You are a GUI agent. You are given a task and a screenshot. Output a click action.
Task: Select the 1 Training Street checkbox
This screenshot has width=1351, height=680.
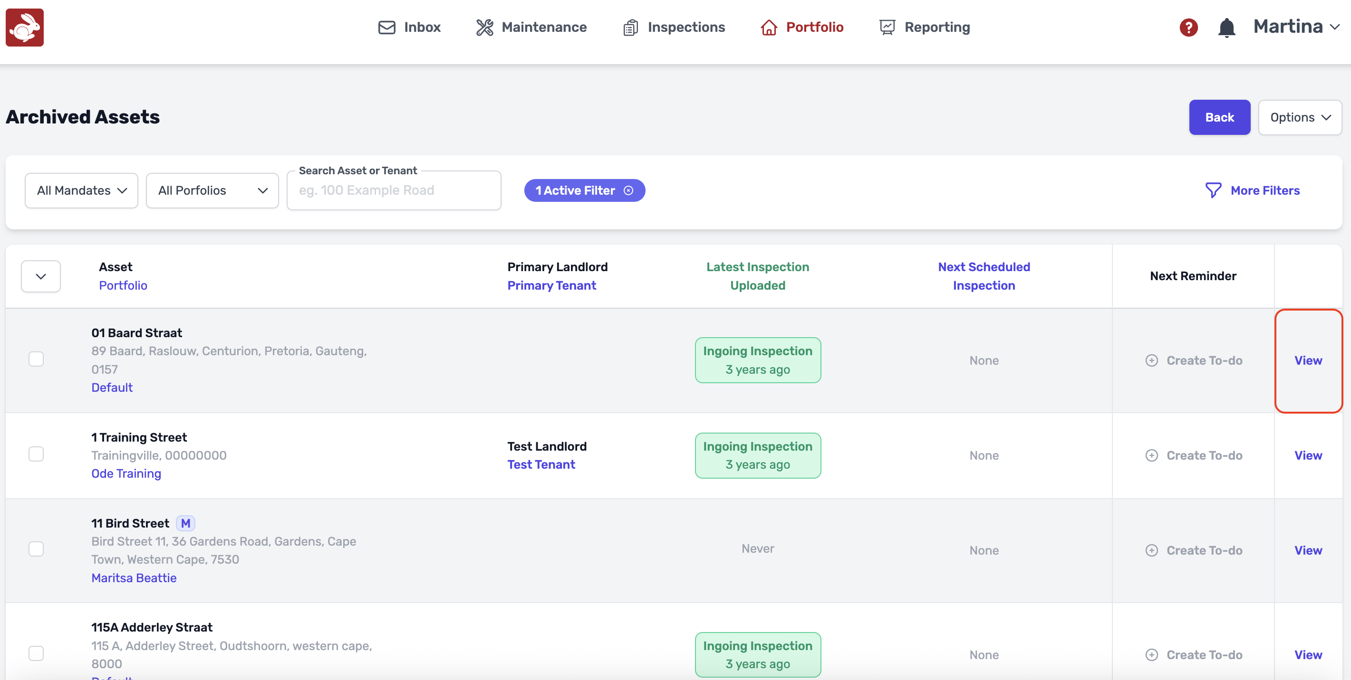(36, 453)
